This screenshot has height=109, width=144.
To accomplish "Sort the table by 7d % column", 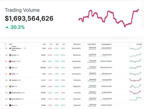I will tap(64, 44).
